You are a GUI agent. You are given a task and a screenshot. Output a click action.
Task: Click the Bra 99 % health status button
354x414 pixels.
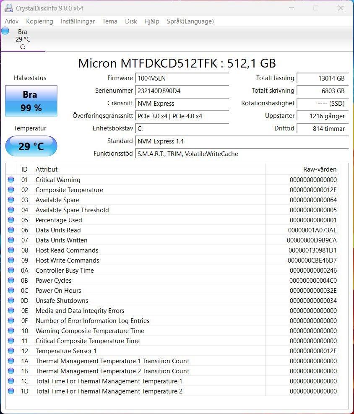[x=31, y=101]
